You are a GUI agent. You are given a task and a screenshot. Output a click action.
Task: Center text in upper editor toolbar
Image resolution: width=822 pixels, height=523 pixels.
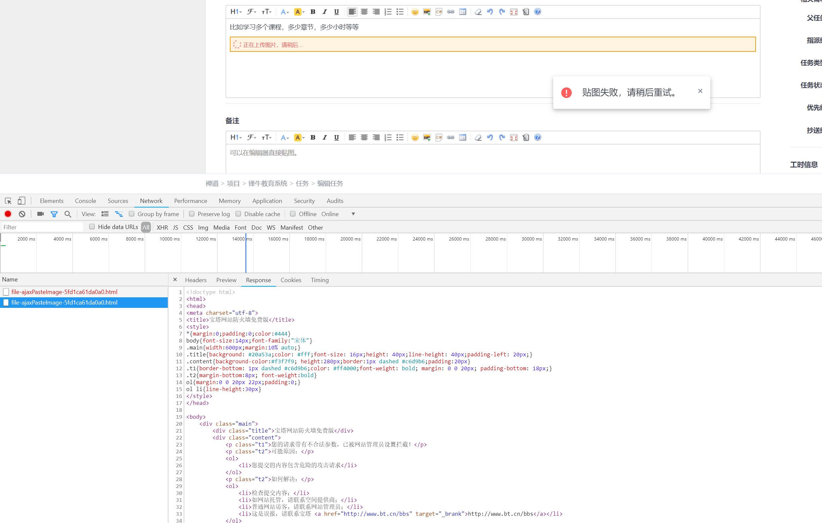364,12
